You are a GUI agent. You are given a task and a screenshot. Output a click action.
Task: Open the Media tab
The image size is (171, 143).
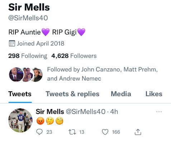point(121,94)
